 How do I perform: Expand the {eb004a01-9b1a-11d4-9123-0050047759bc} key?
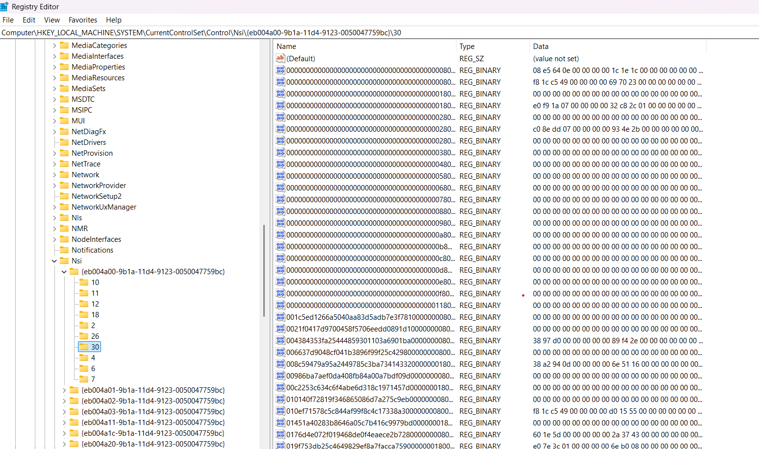(x=64, y=390)
